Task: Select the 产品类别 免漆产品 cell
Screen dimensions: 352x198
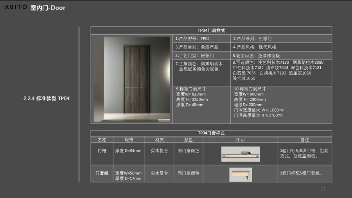Action: (202, 47)
